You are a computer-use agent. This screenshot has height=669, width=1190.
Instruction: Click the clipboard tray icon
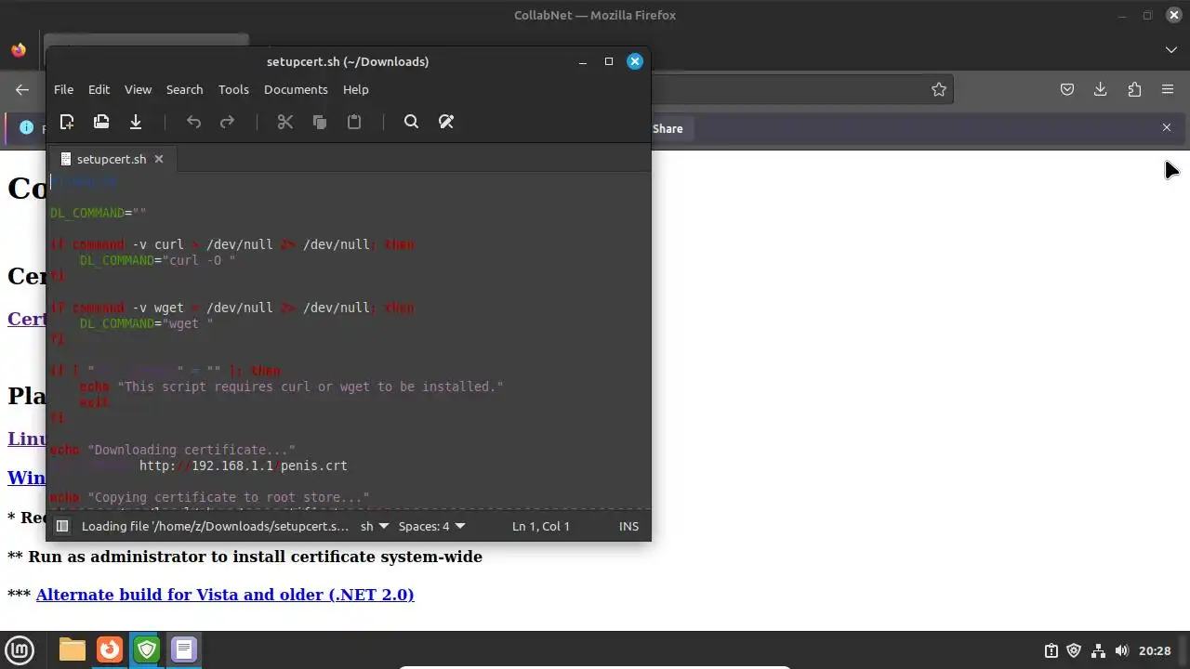[1051, 650]
